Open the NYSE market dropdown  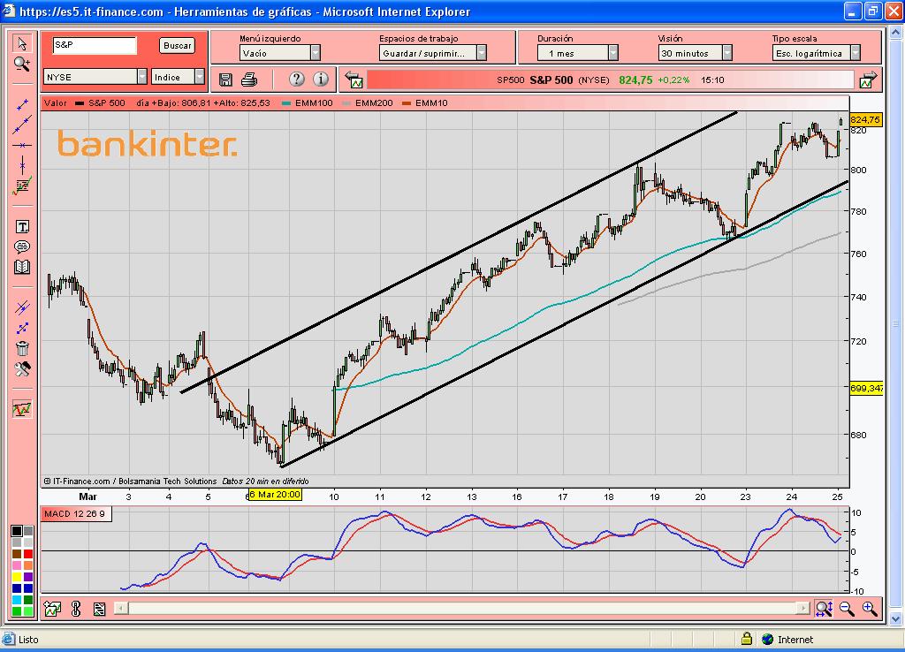pyautogui.click(x=96, y=77)
